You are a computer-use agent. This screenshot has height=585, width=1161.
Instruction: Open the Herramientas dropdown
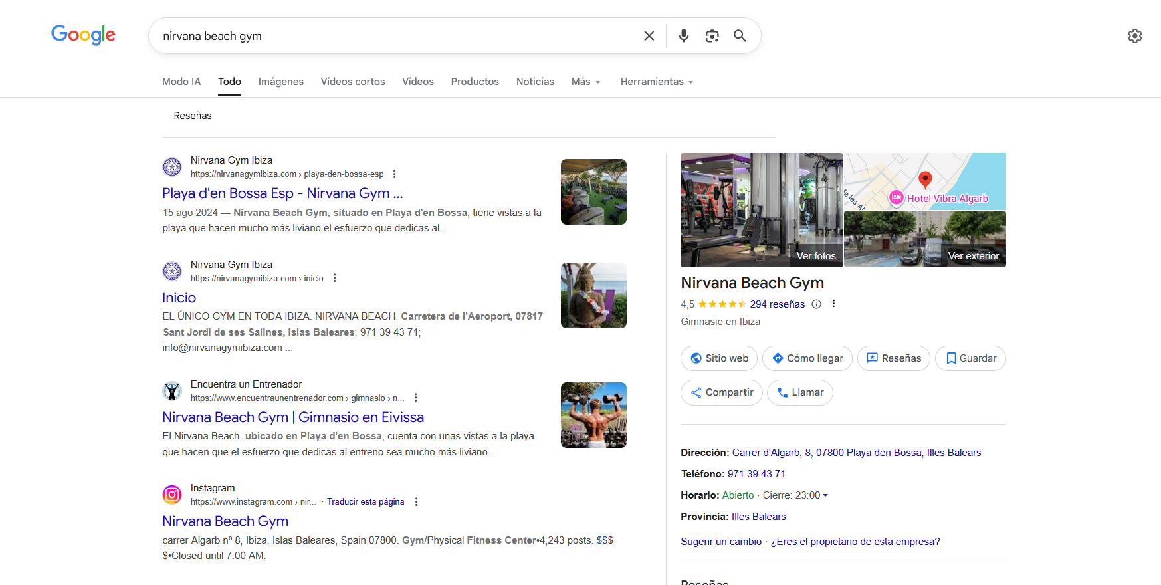click(657, 82)
